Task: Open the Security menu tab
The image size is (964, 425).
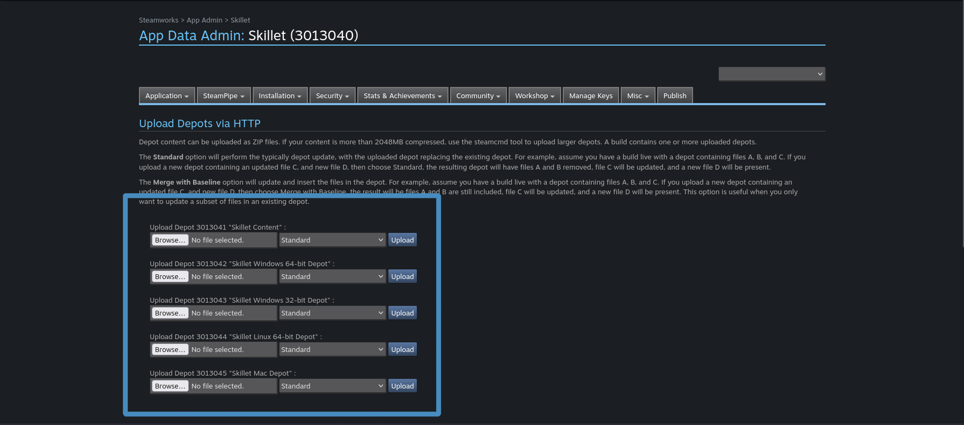Action: pos(332,96)
